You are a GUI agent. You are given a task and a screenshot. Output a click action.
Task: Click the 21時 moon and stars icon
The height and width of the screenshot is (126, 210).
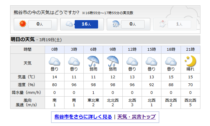click(x=190, y=61)
